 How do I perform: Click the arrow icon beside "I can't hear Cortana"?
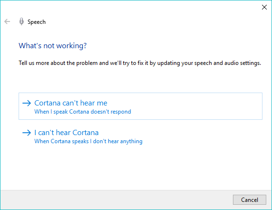coord(27,133)
